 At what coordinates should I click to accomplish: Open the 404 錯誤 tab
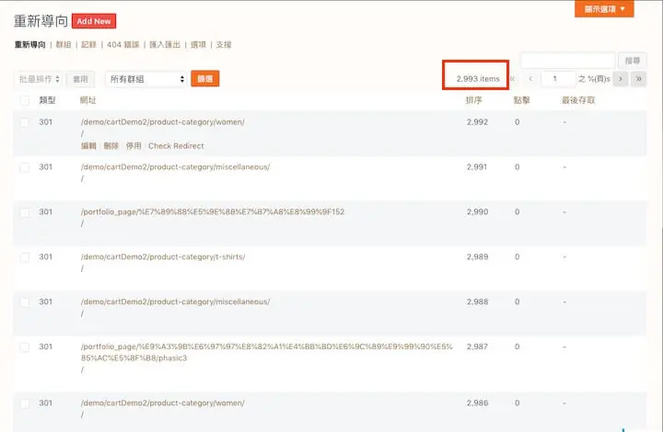tap(123, 45)
